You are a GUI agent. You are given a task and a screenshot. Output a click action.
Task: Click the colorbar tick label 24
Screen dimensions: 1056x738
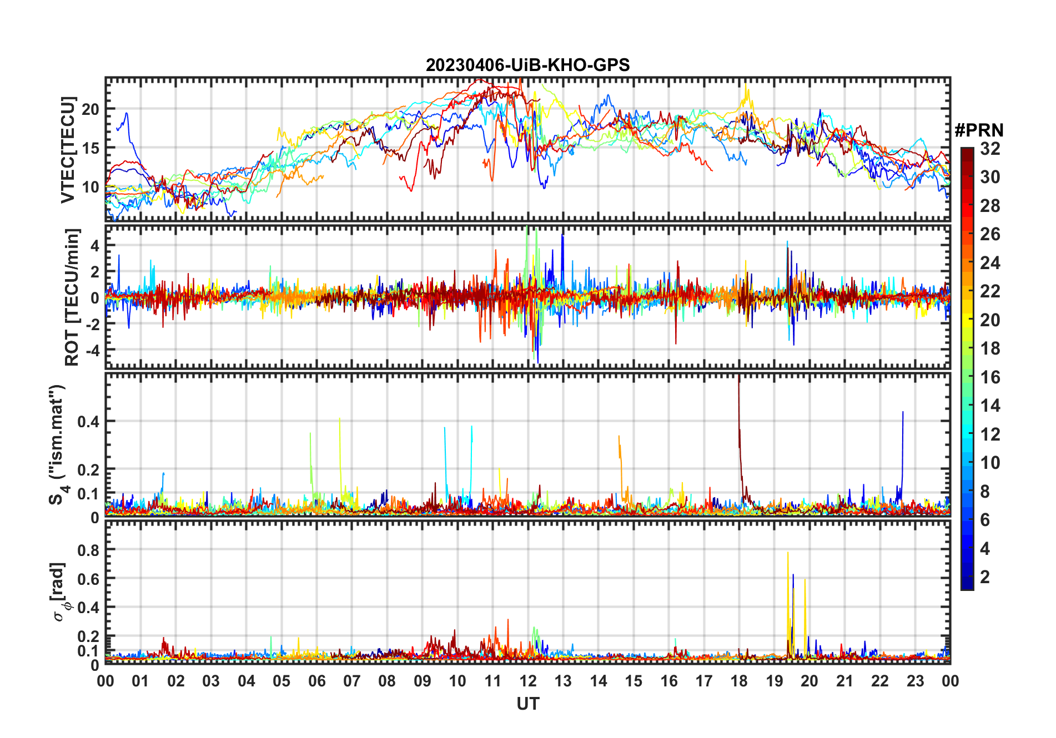click(x=990, y=262)
